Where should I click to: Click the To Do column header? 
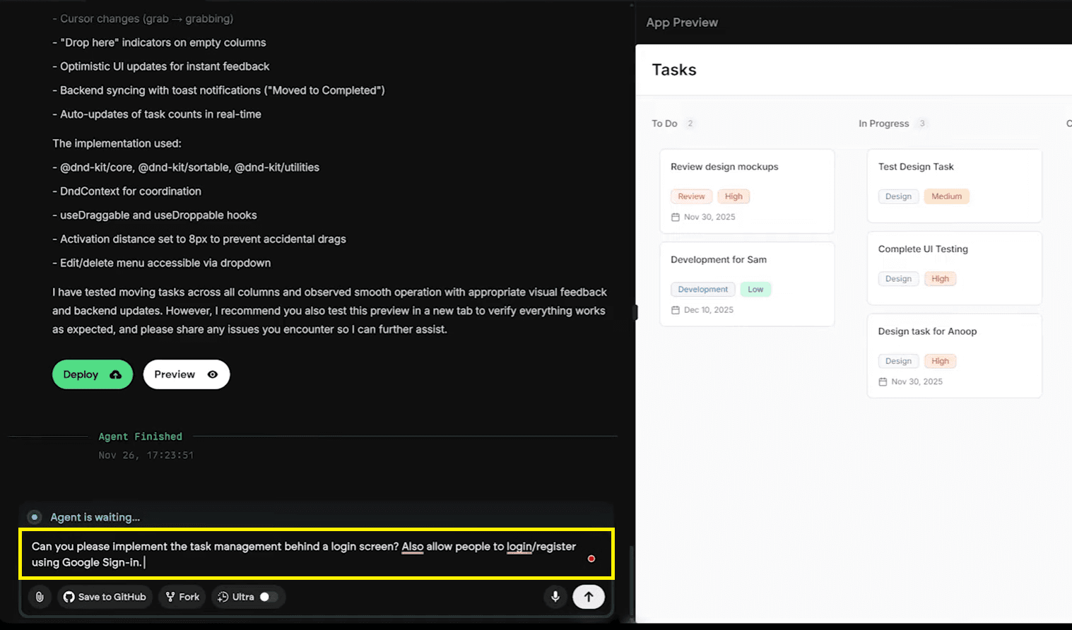point(664,124)
